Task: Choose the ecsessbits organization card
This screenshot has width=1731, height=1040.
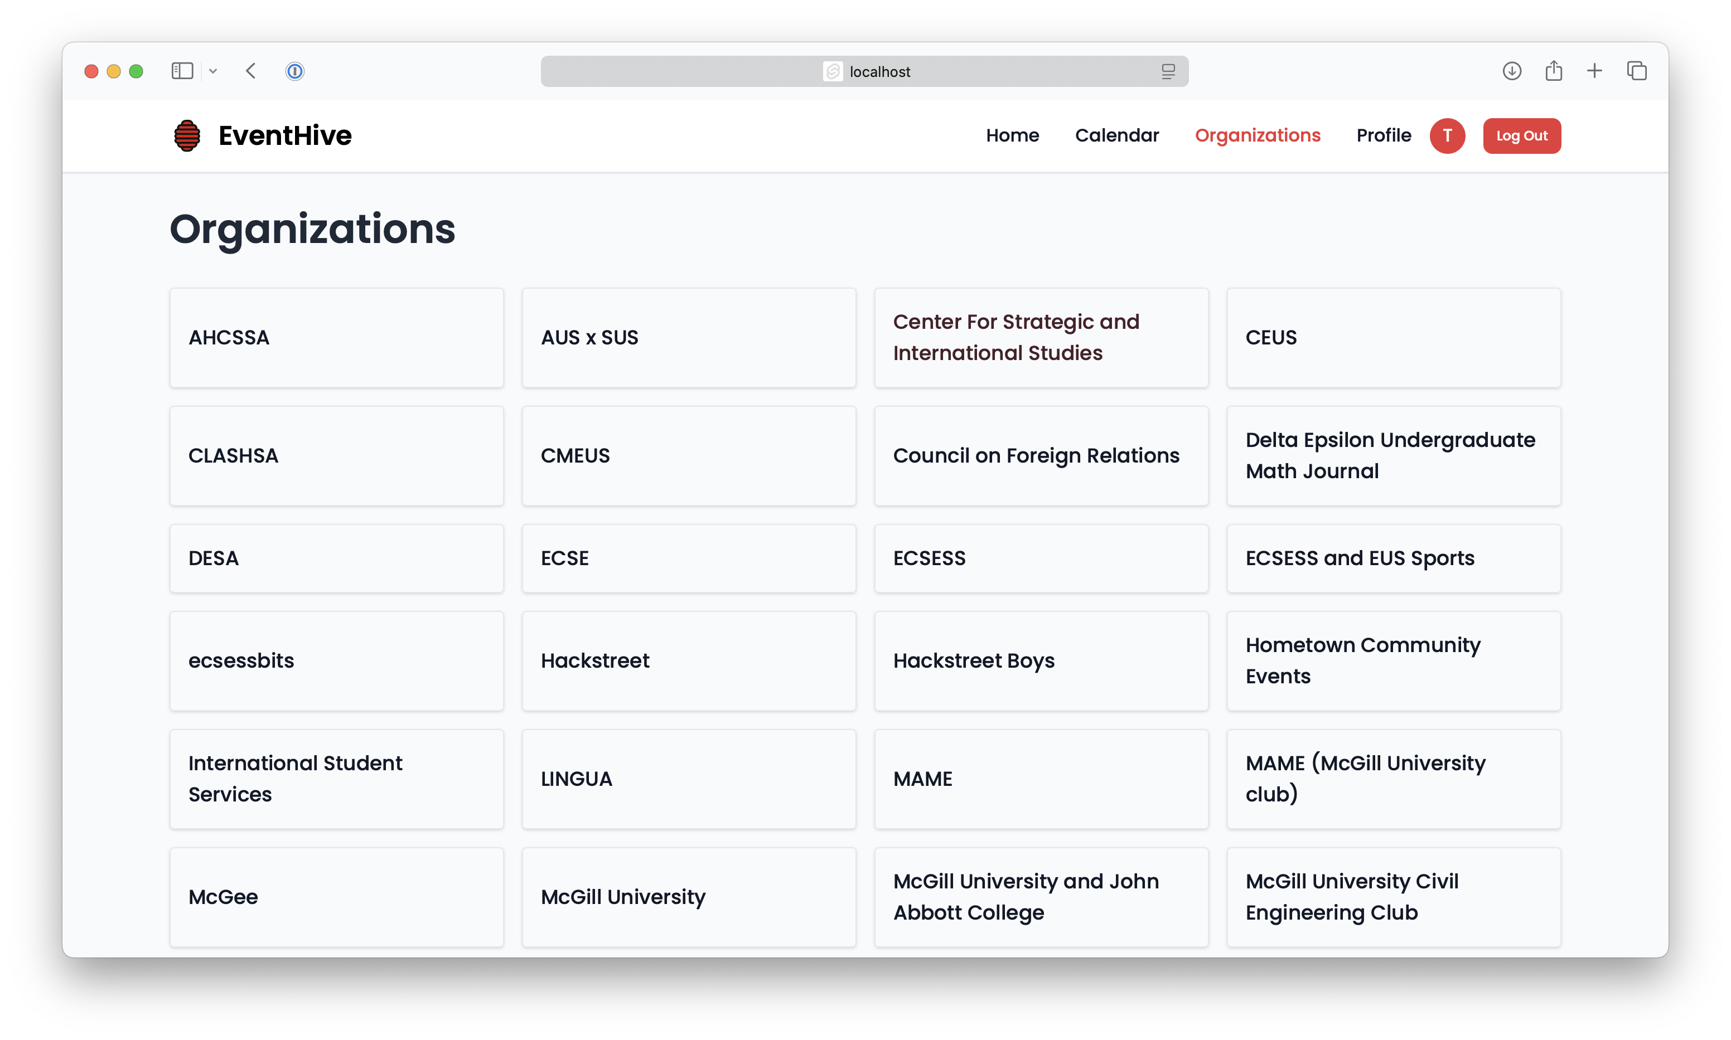Action: 336,661
